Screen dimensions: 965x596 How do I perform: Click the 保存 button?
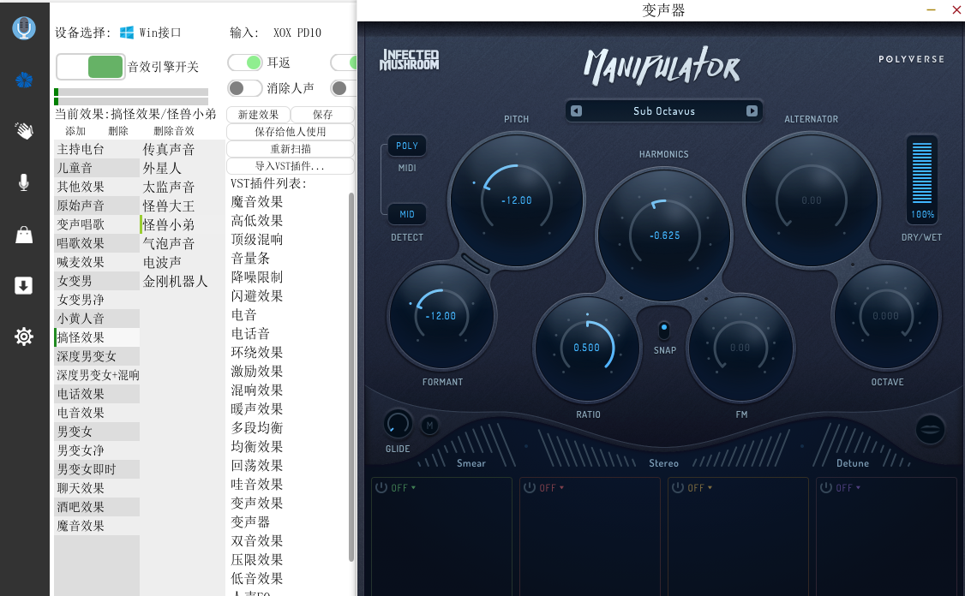point(322,115)
